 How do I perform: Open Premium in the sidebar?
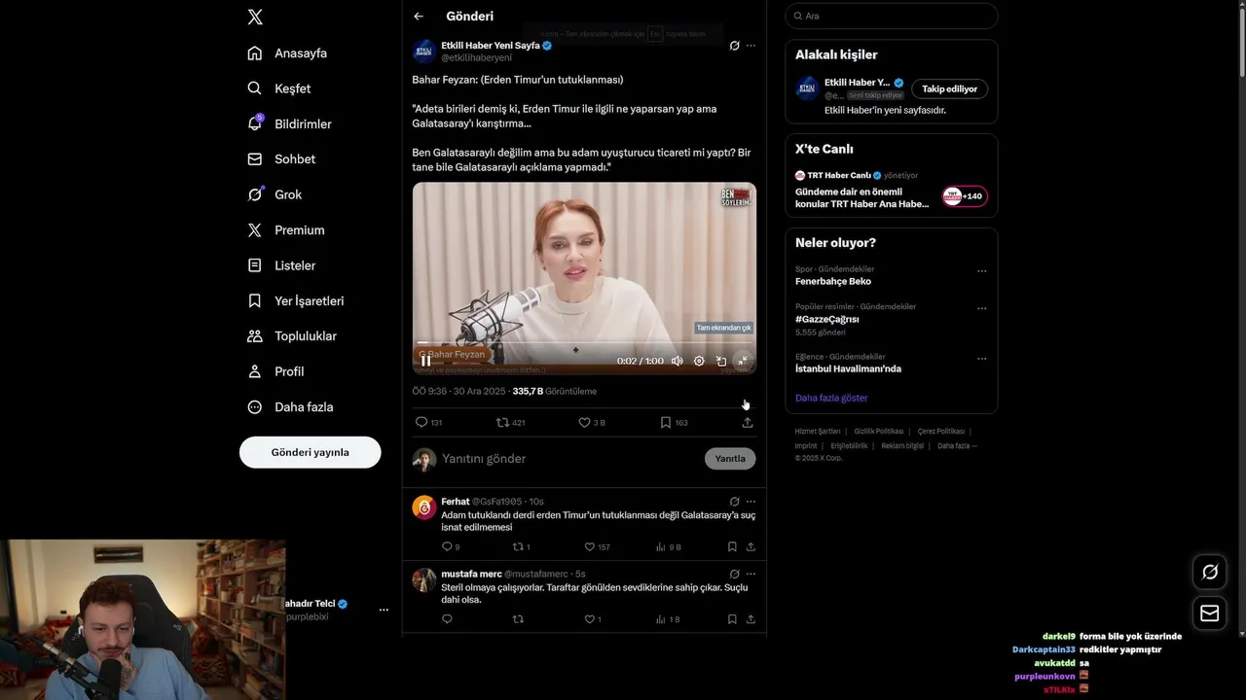[x=286, y=230]
